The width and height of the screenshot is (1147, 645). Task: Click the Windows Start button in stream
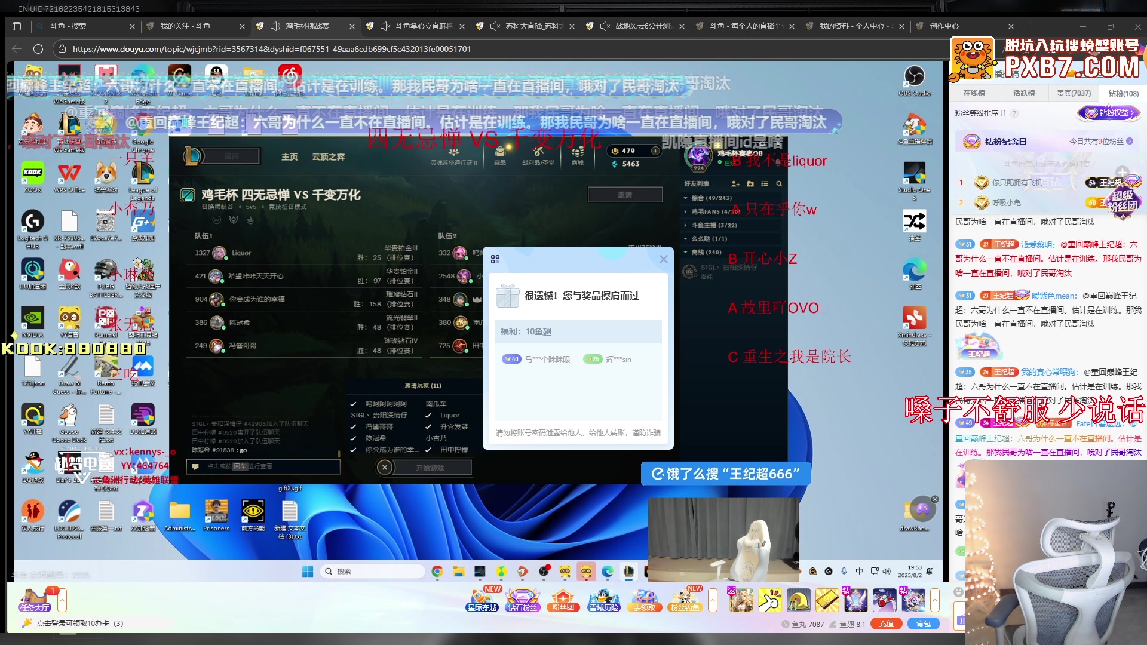(308, 572)
